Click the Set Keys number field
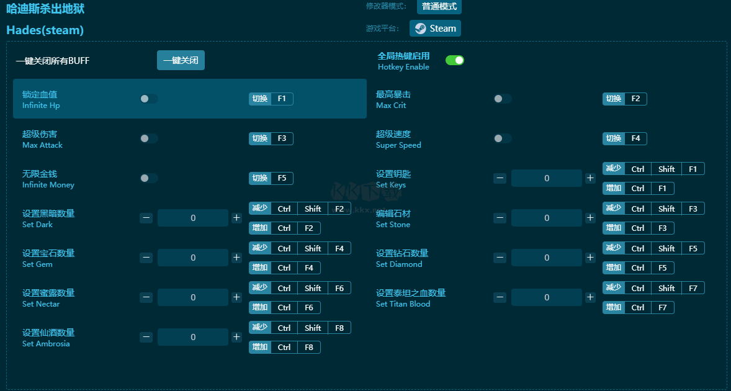731x391 pixels. tap(547, 178)
